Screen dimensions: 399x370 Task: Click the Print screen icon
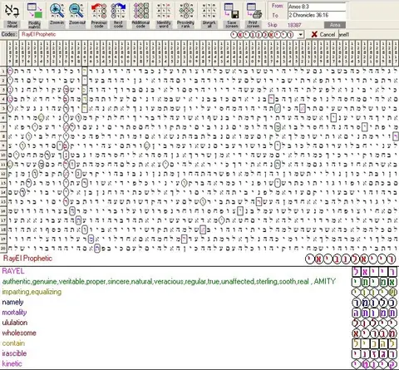coord(254,15)
